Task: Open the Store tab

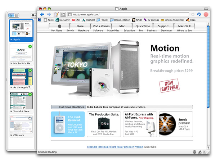Action: point(80,26)
